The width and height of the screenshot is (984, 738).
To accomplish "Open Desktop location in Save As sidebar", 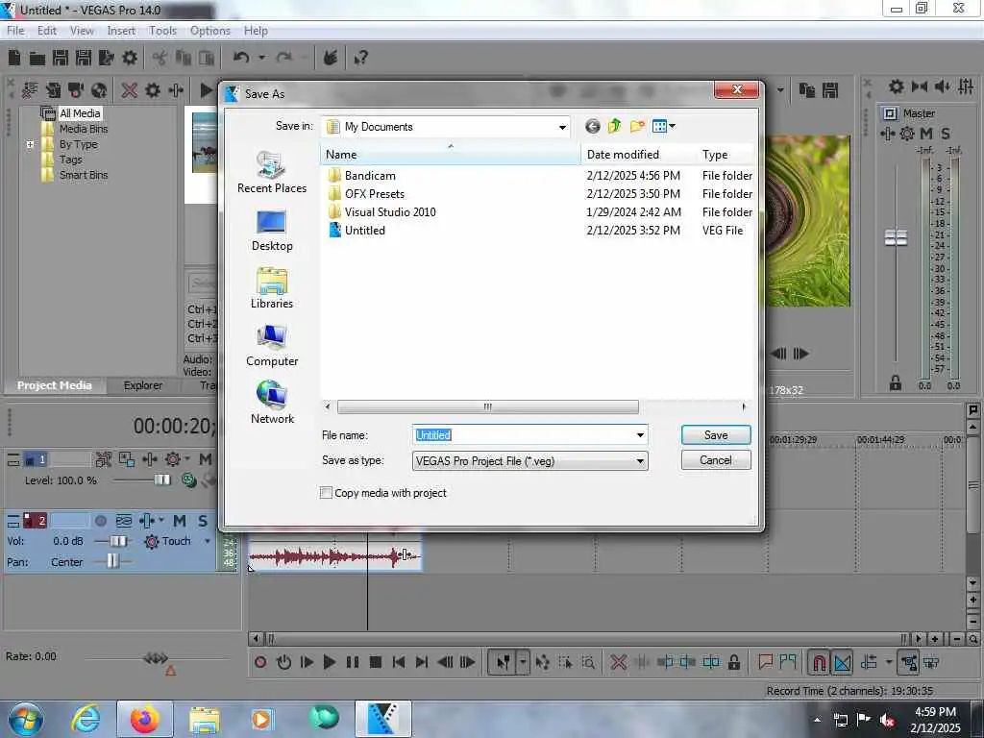I will pos(272,231).
